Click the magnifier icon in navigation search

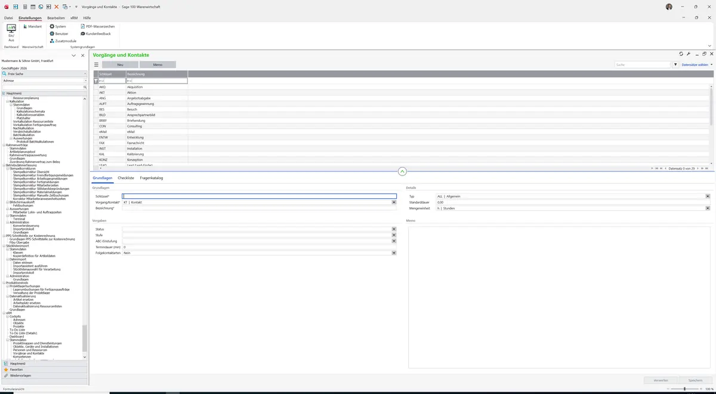pyautogui.click(x=85, y=87)
